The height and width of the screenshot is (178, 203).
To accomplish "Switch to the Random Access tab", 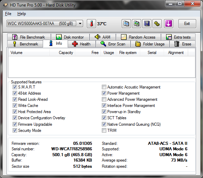I will point(138,37).
